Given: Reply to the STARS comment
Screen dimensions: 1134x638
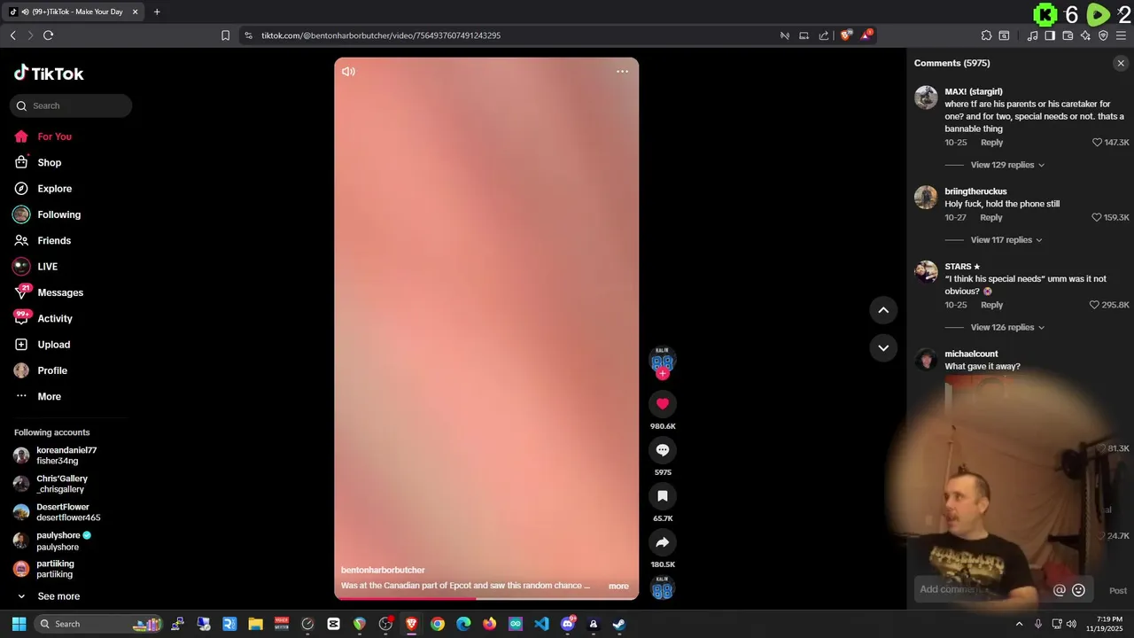Looking at the screenshot, I should tap(991, 305).
